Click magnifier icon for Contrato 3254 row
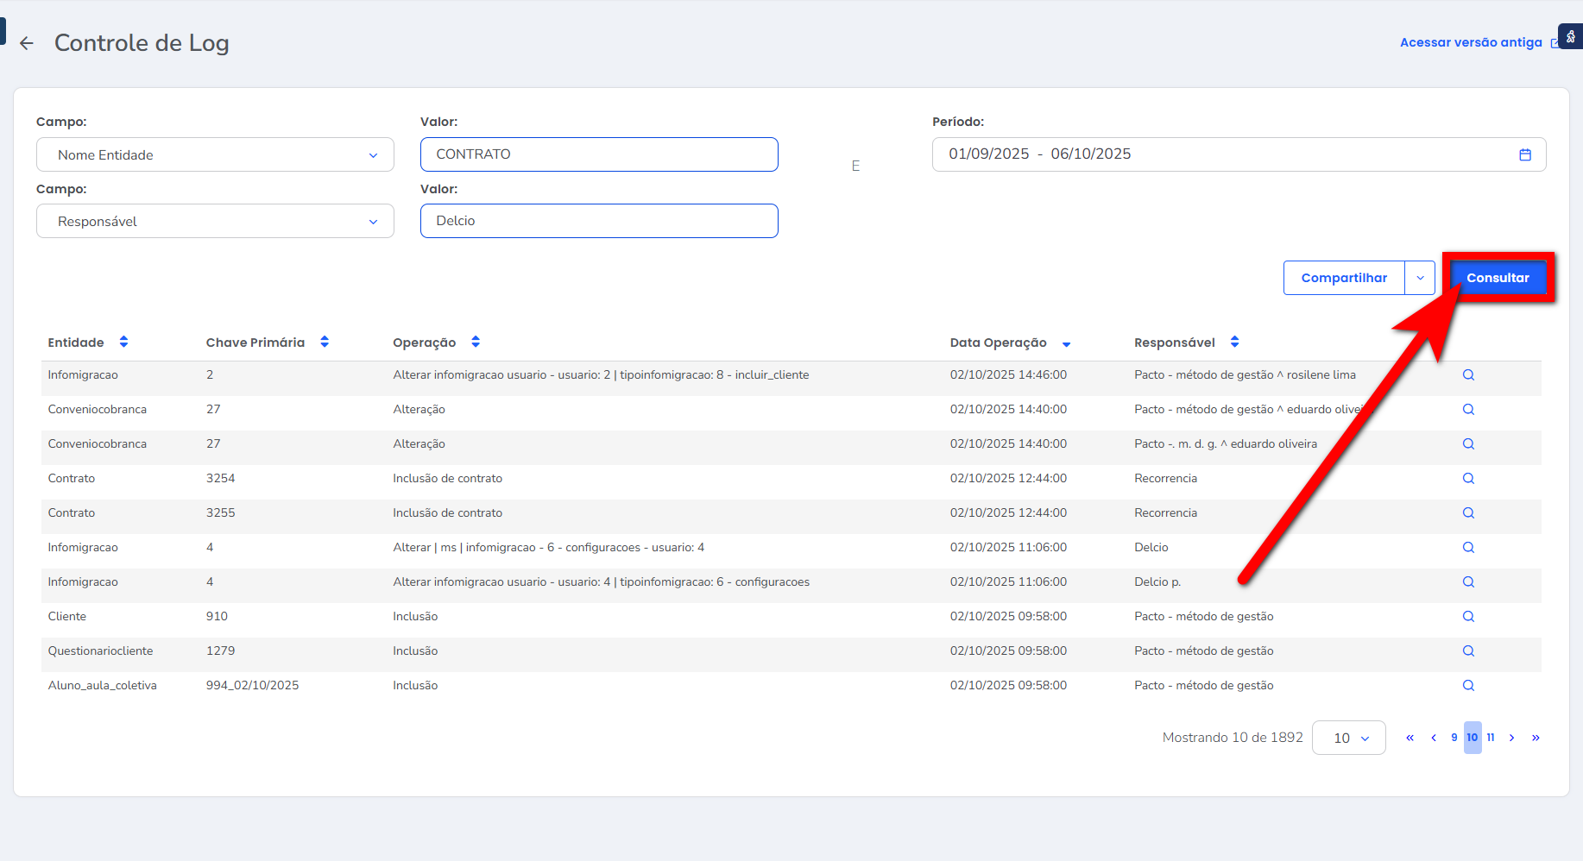Image resolution: width=1583 pixels, height=861 pixels. (1467, 479)
